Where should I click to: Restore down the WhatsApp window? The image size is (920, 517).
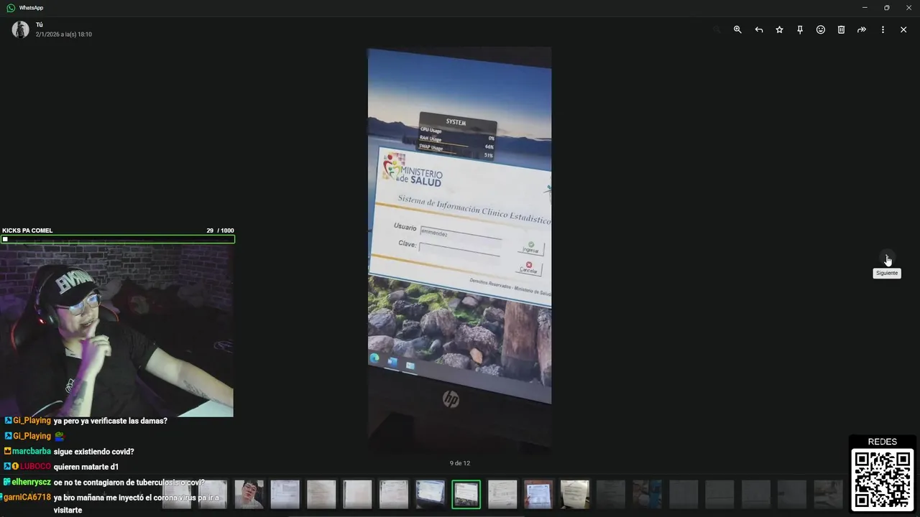[887, 7]
